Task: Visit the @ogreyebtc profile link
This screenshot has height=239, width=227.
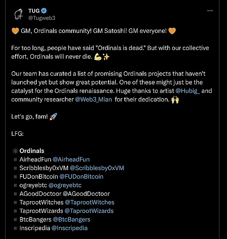Action: pyautogui.click(x=65, y=185)
